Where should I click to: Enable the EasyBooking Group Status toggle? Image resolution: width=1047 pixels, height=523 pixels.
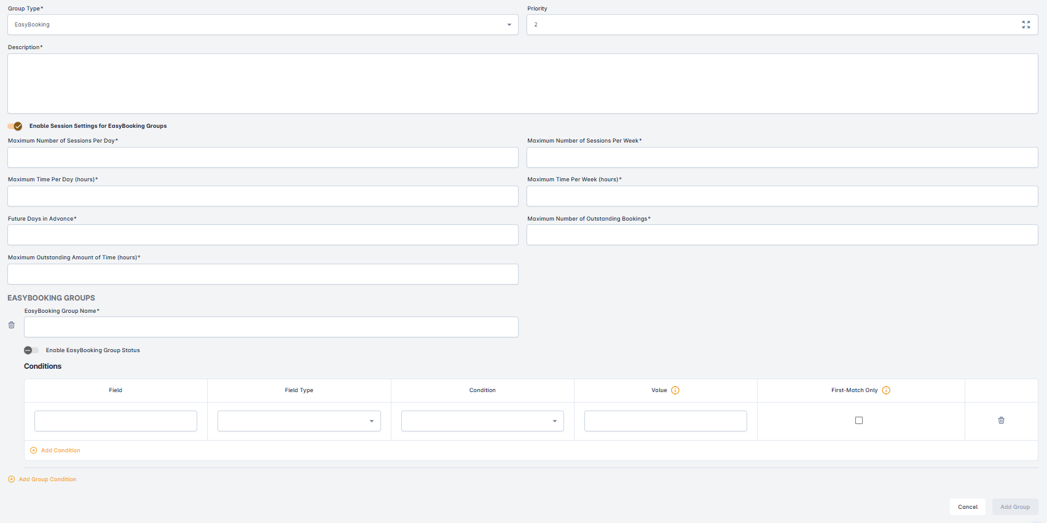tap(31, 350)
